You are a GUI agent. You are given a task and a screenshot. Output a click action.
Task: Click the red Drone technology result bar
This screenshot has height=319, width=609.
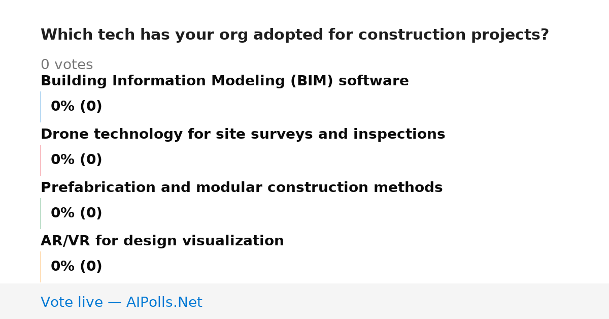[x=41, y=160]
